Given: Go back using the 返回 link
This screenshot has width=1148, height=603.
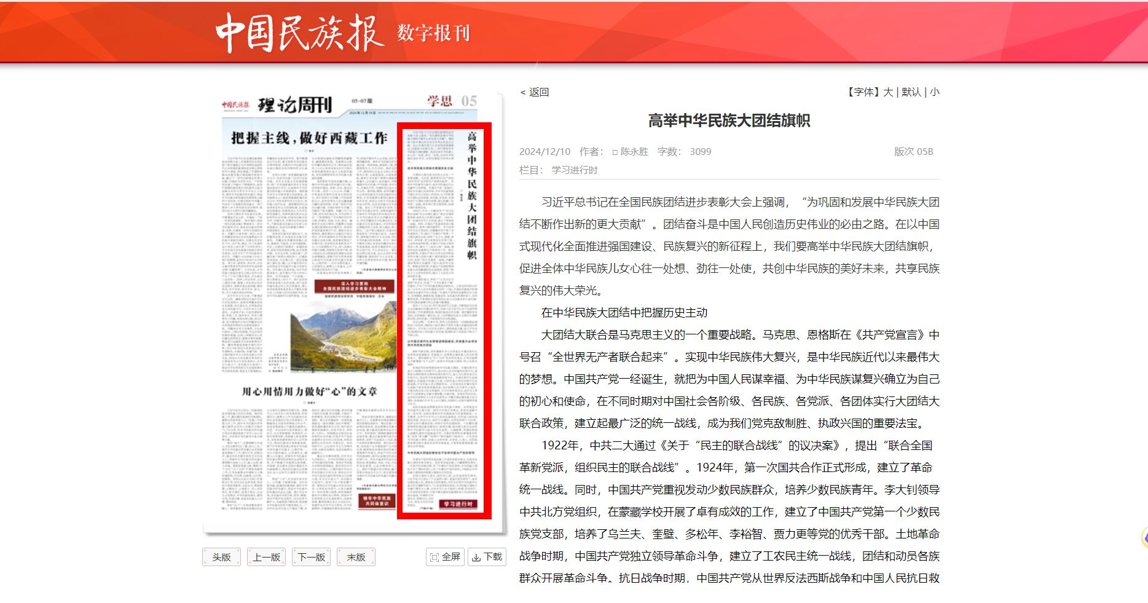Looking at the screenshot, I should 535,92.
